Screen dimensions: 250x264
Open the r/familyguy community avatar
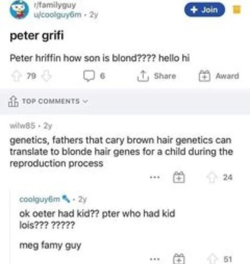click(19, 10)
